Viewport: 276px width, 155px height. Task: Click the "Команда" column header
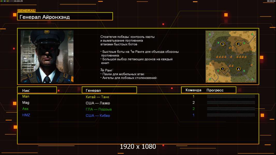pos(193,90)
